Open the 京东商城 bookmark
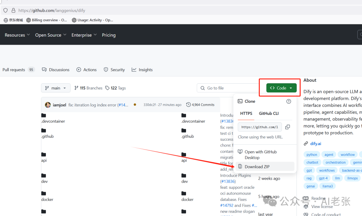Viewport: 362px width, 216px height. 13,20
